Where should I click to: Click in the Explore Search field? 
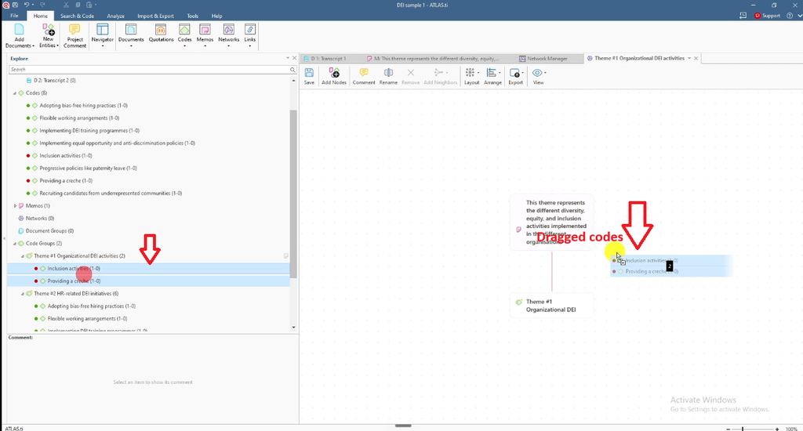[148, 70]
